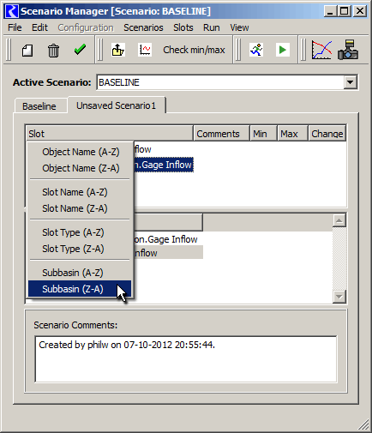This screenshot has width=372, height=433.
Task: Click the new scenario page icon
Action: pyautogui.click(x=27, y=51)
